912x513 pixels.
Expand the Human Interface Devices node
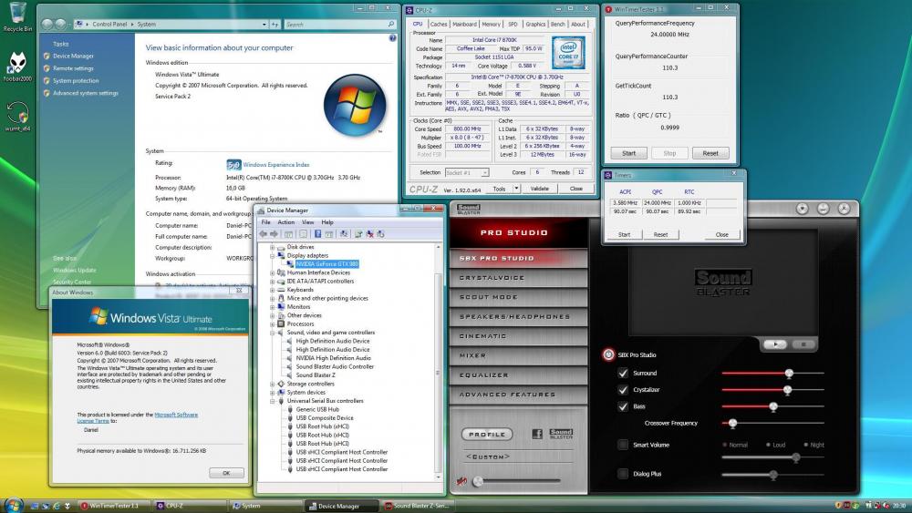tap(272, 272)
